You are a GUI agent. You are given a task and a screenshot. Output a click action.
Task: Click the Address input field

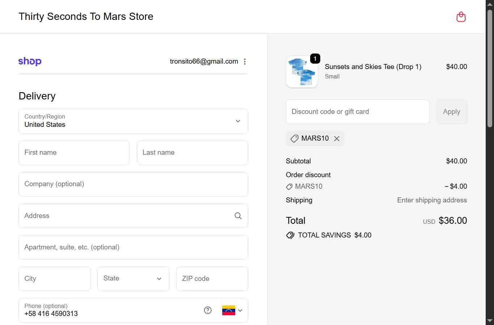[133, 216]
